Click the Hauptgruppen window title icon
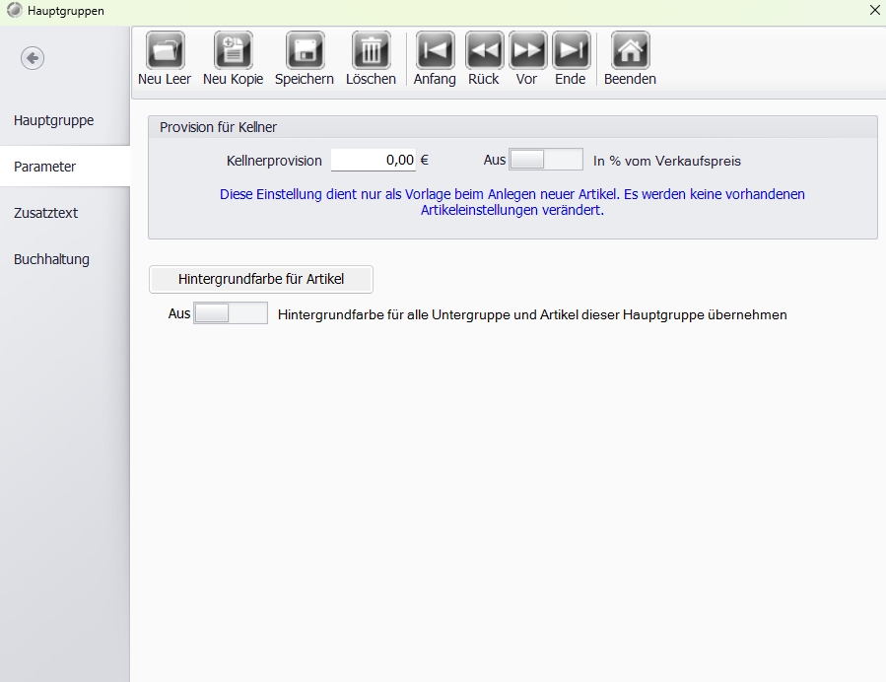 (x=14, y=10)
